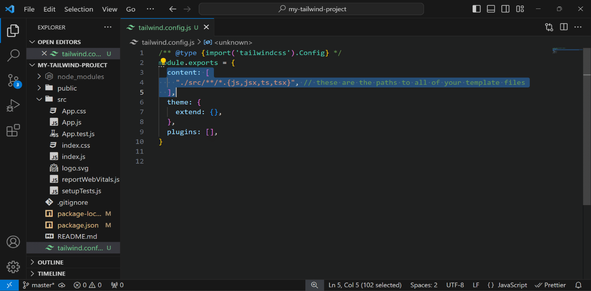
Task: Click the Synchronize Changes cloud icon
Action: 62,285
